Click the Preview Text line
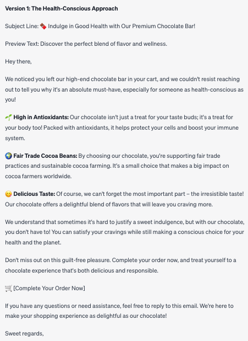Image resolution: width=248 pixels, height=341 pixels. coord(86,44)
